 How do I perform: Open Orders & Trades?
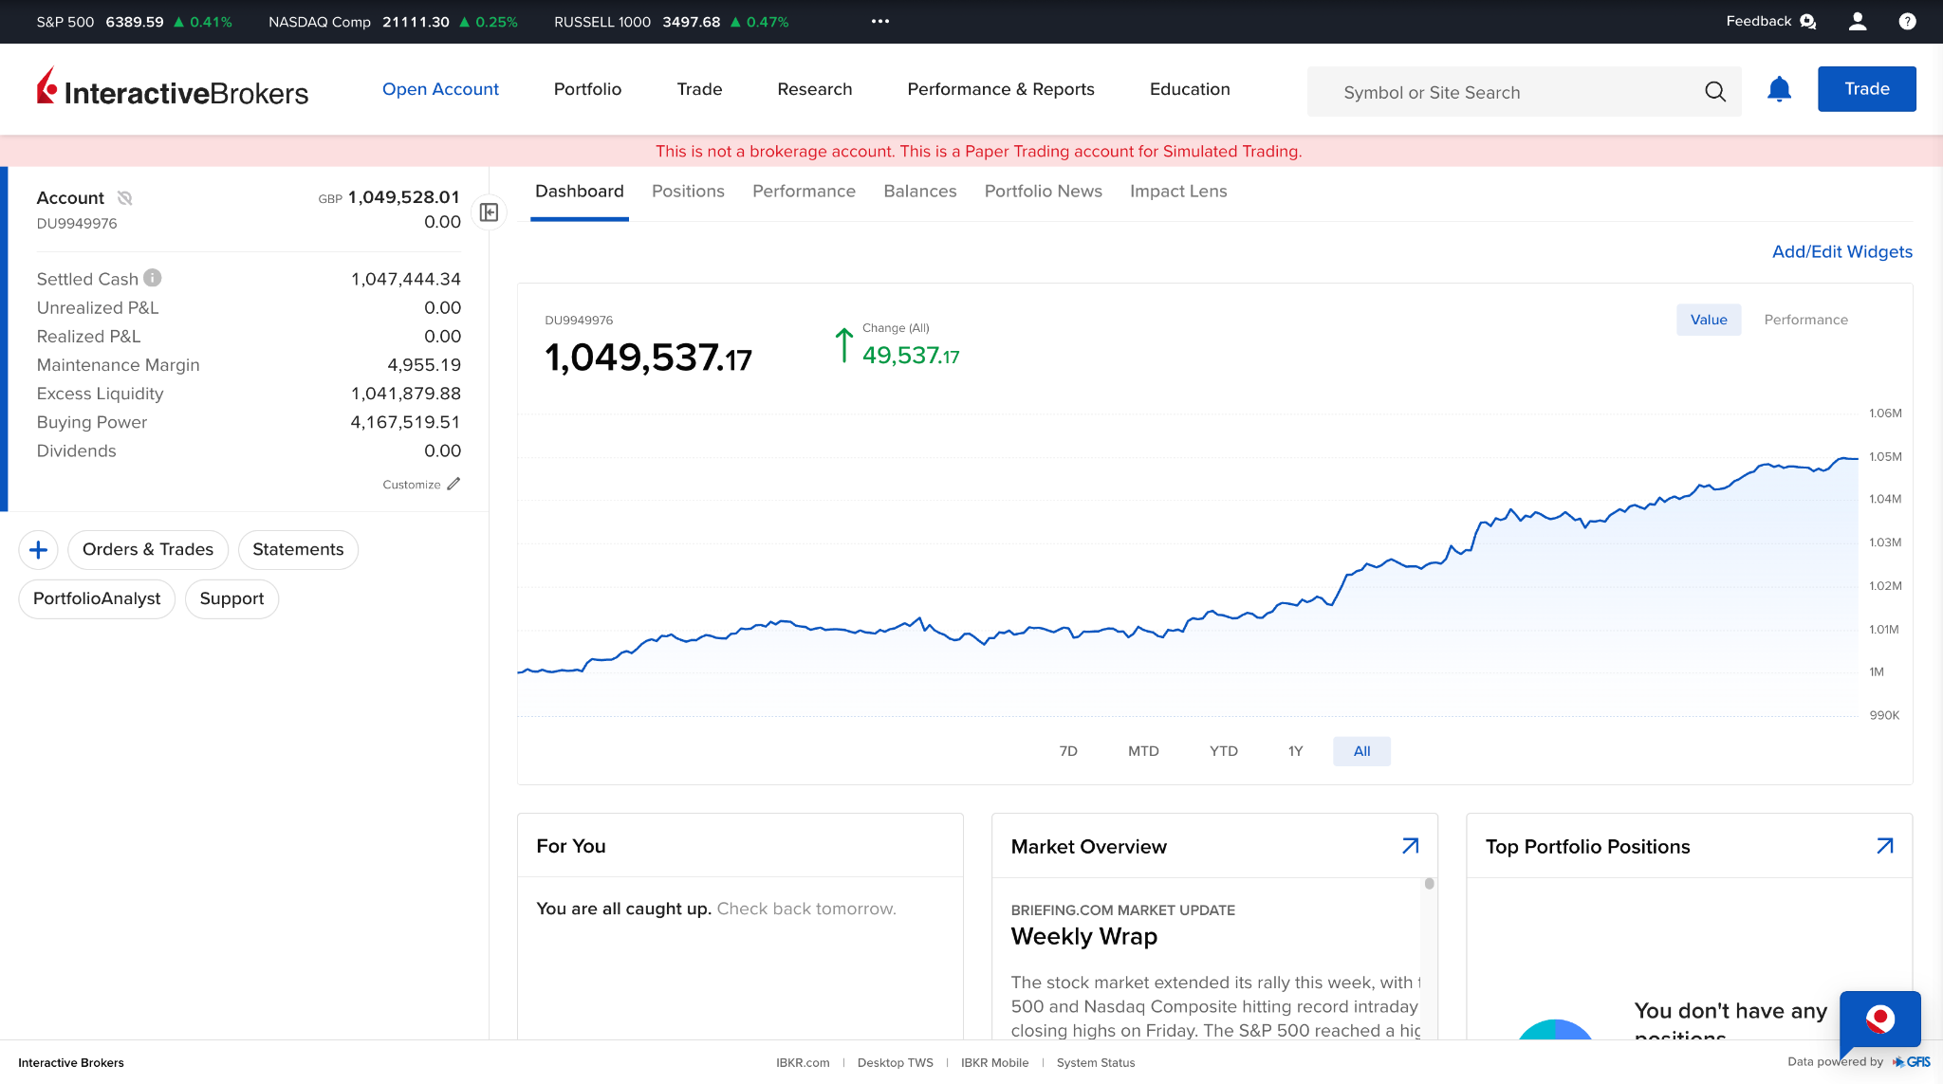click(x=148, y=550)
